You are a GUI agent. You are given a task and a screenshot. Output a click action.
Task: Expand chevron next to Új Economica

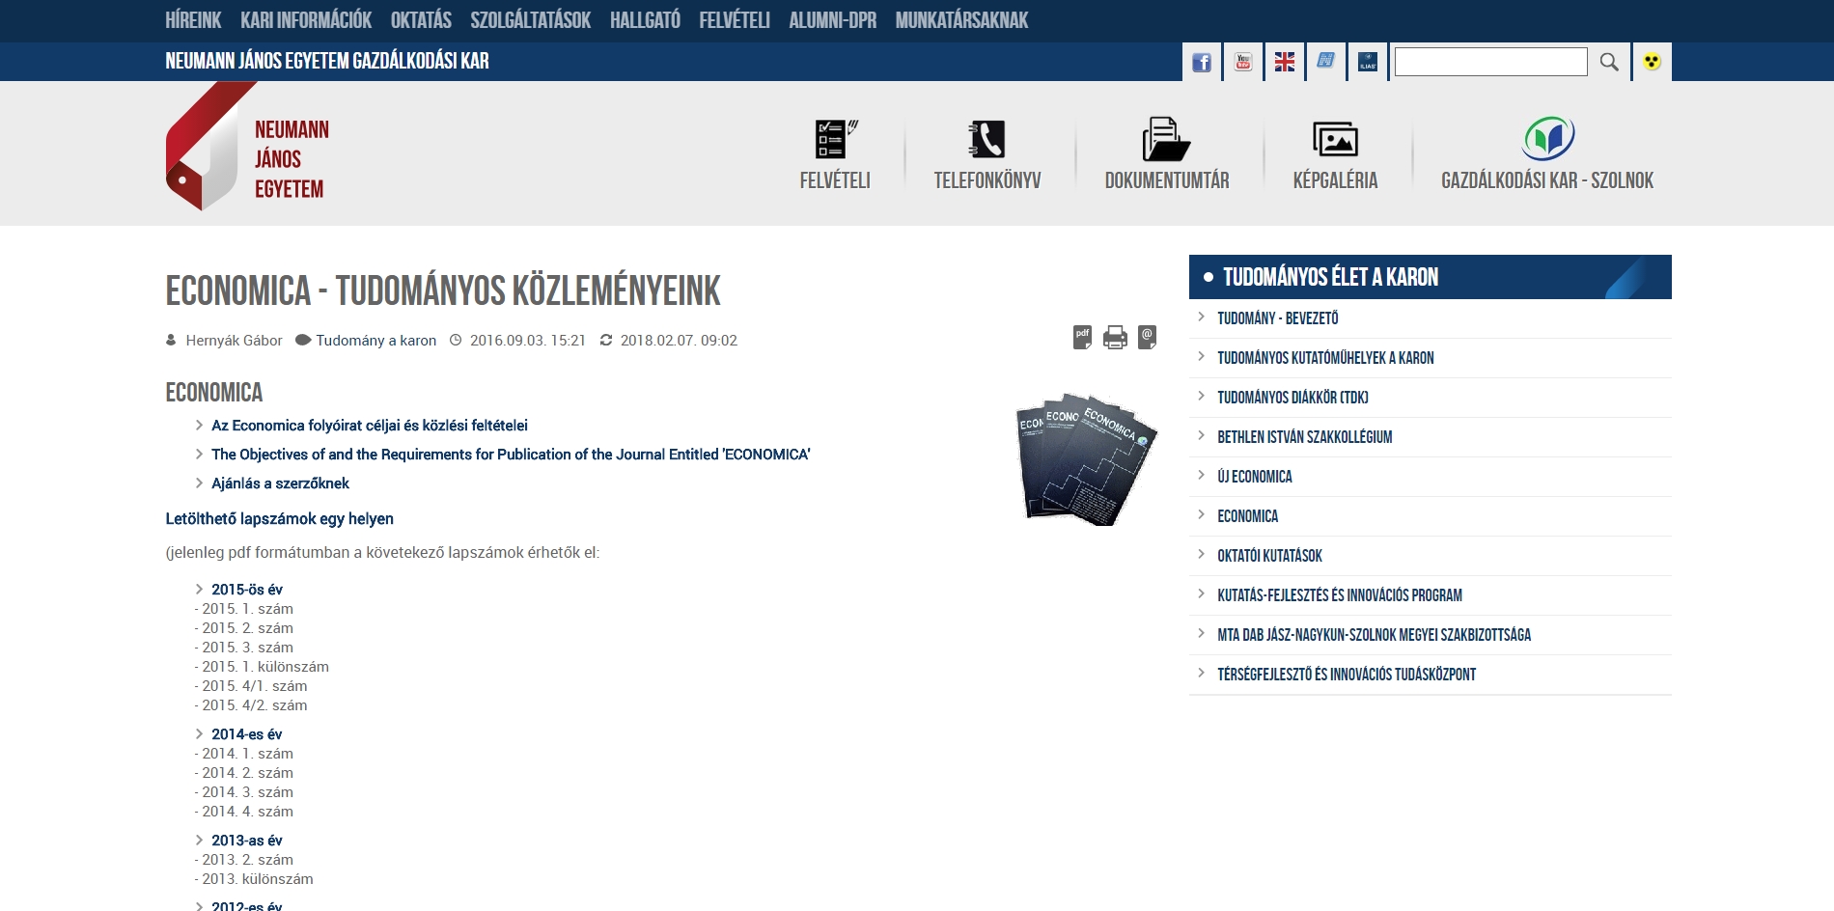(x=1201, y=475)
